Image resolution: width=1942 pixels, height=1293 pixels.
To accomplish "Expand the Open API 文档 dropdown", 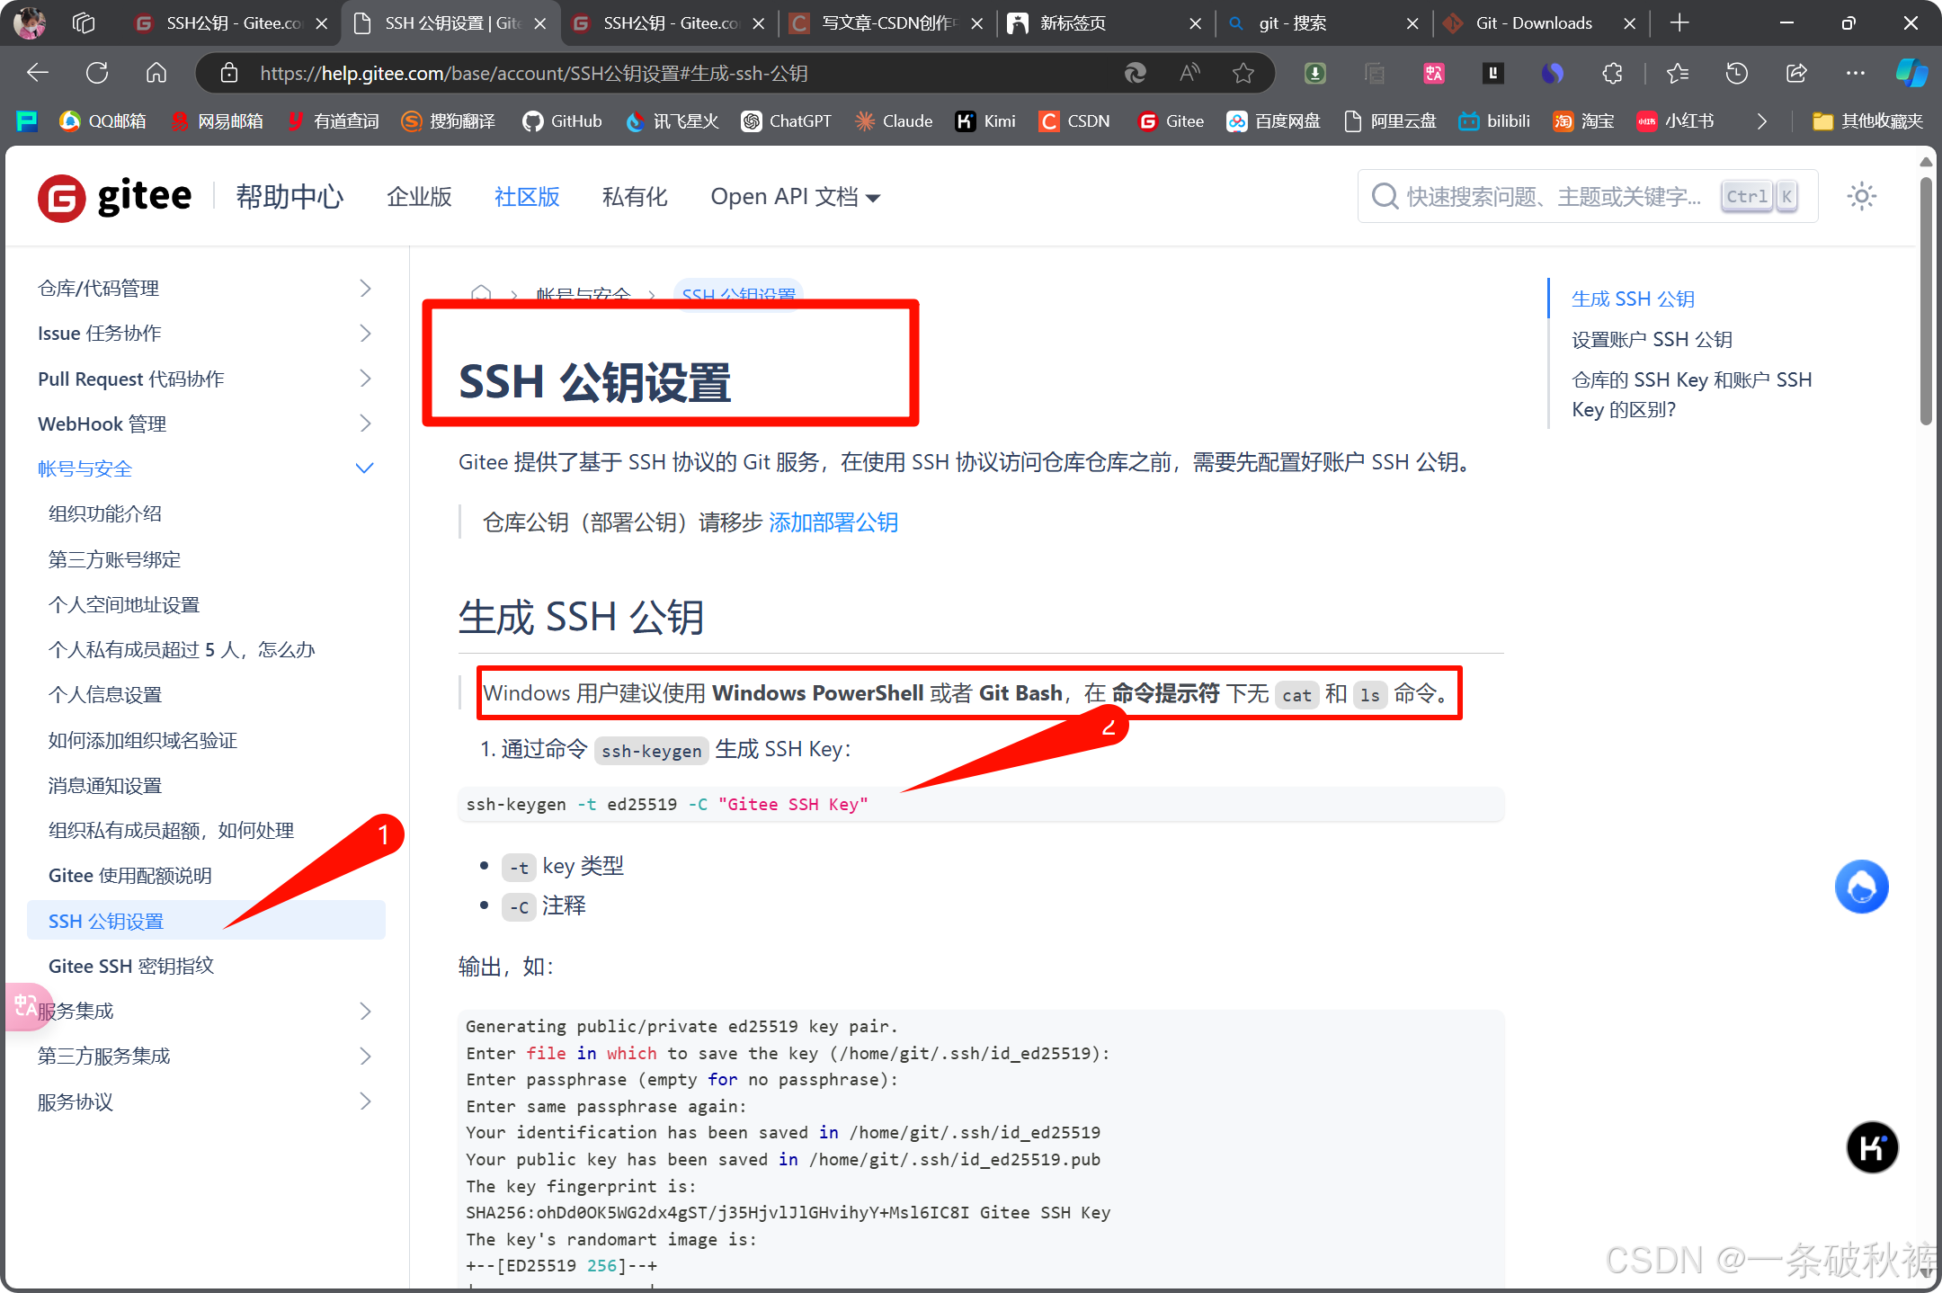I will pos(795,197).
